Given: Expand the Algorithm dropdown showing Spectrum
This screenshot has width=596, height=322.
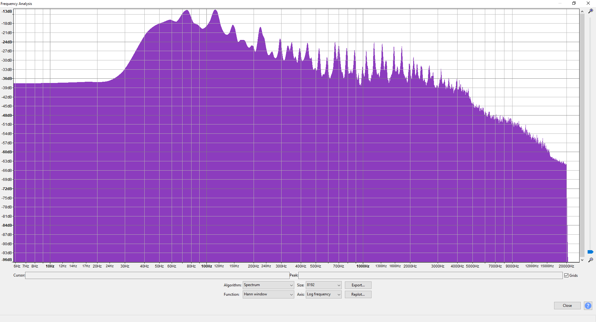Looking at the screenshot, I should pyautogui.click(x=268, y=285).
